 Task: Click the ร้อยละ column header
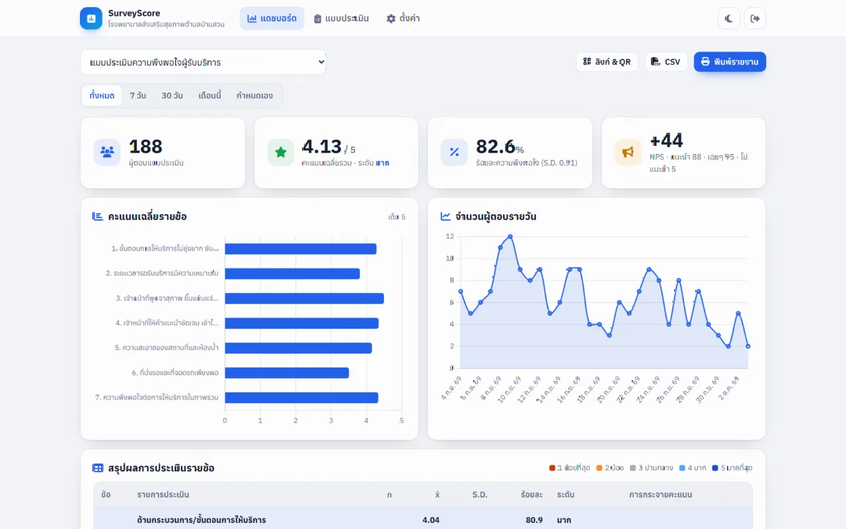[531, 495]
